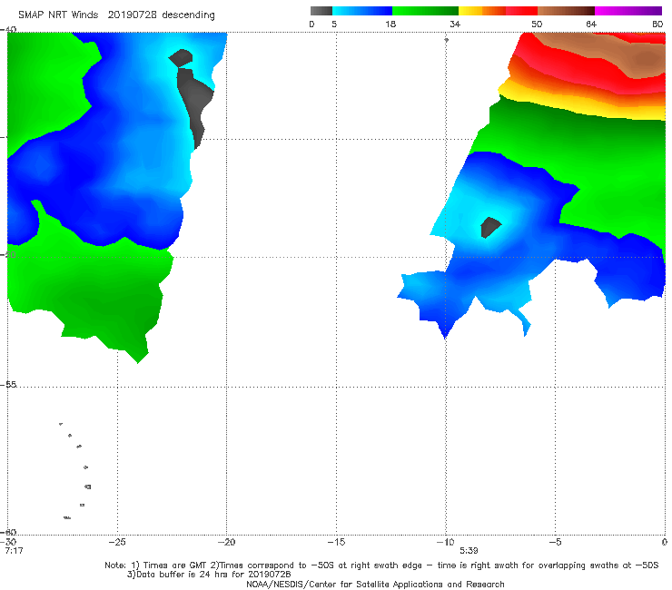Pick the yellow-orange segment of the color bar
Viewport: 672px width, 590px height.
tap(482, 11)
